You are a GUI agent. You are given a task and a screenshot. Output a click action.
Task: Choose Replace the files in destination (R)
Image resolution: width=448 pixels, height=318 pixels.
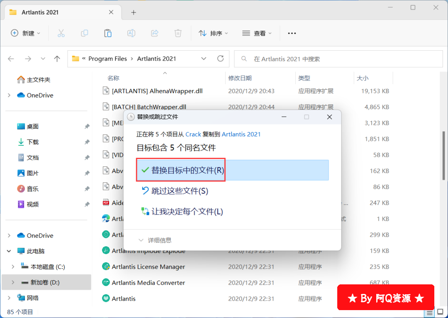233,170
